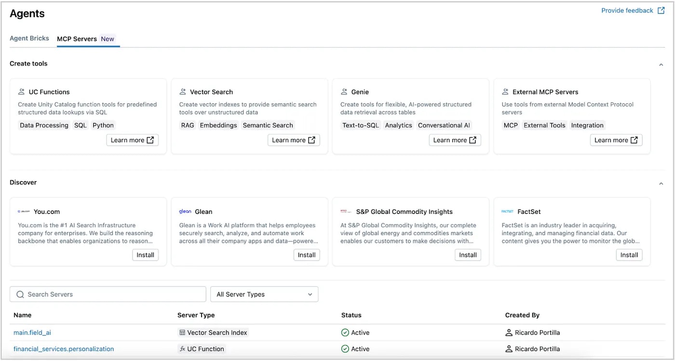675x361 pixels.
Task: Collapse the Create tools section
Action: click(661, 64)
